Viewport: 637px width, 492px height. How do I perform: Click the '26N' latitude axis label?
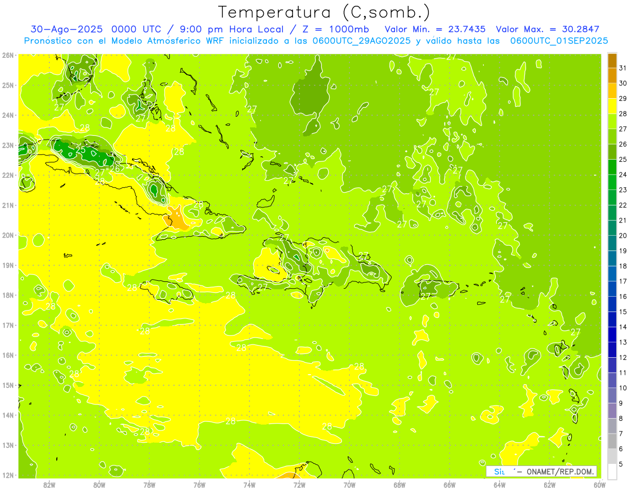8,55
